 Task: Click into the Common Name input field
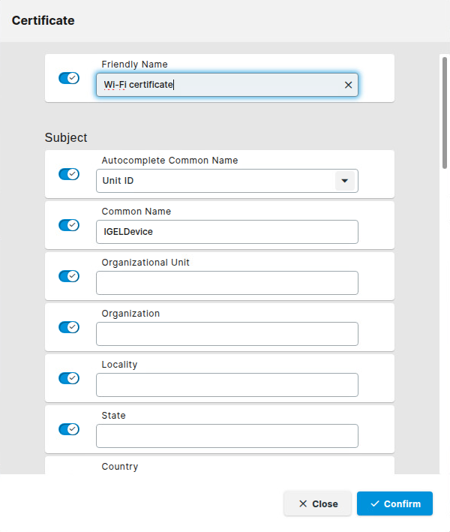226,232
